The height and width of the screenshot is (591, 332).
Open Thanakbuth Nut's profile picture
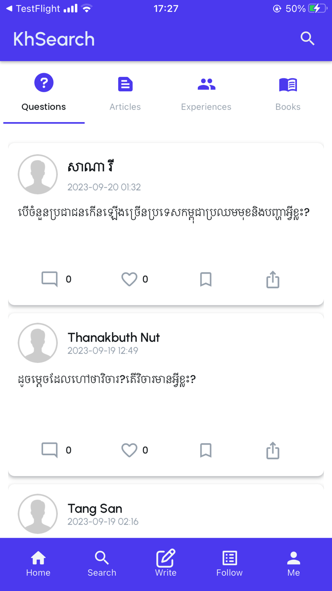38,343
